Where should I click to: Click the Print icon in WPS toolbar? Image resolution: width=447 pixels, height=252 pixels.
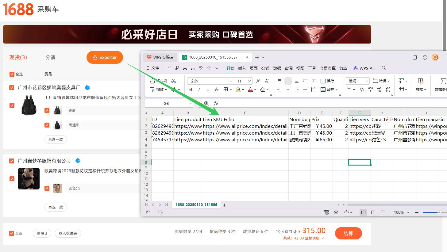[185, 68]
